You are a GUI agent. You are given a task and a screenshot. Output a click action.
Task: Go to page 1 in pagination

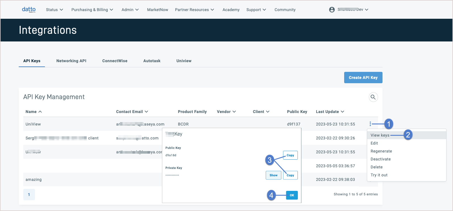29,195
